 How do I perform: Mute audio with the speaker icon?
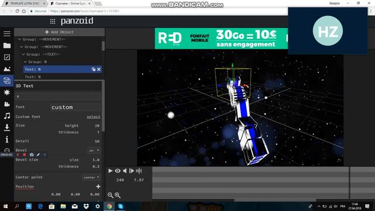coord(125,171)
